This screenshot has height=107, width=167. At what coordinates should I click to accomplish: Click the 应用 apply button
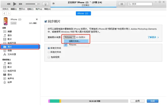click(x=137, y=101)
